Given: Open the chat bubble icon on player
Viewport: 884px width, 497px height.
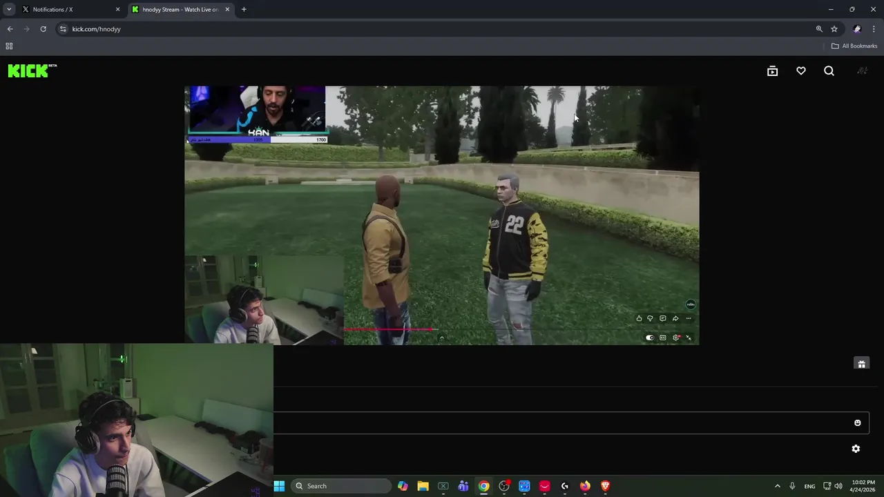Looking at the screenshot, I should point(662,318).
